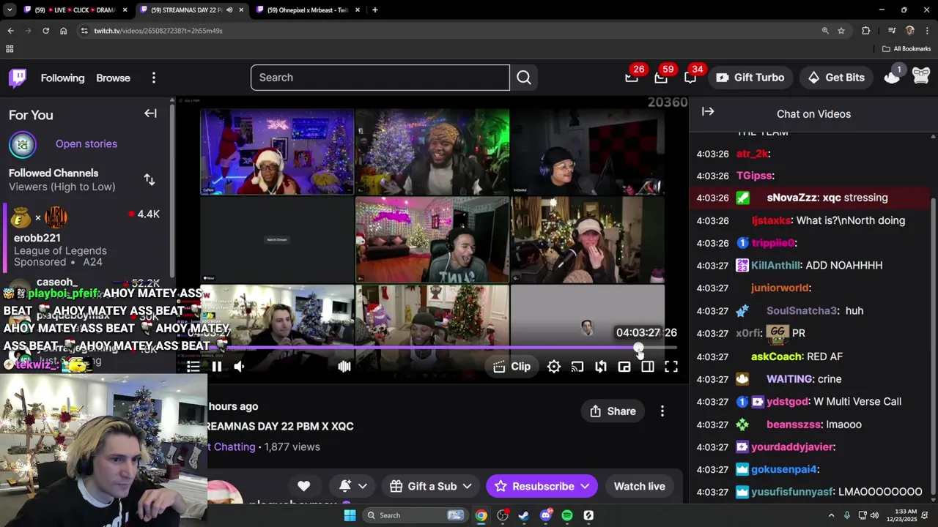Toggle picture-in-picture mini player
Image resolution: width=938 pixels, height=527 pixels.
point(624,367)
